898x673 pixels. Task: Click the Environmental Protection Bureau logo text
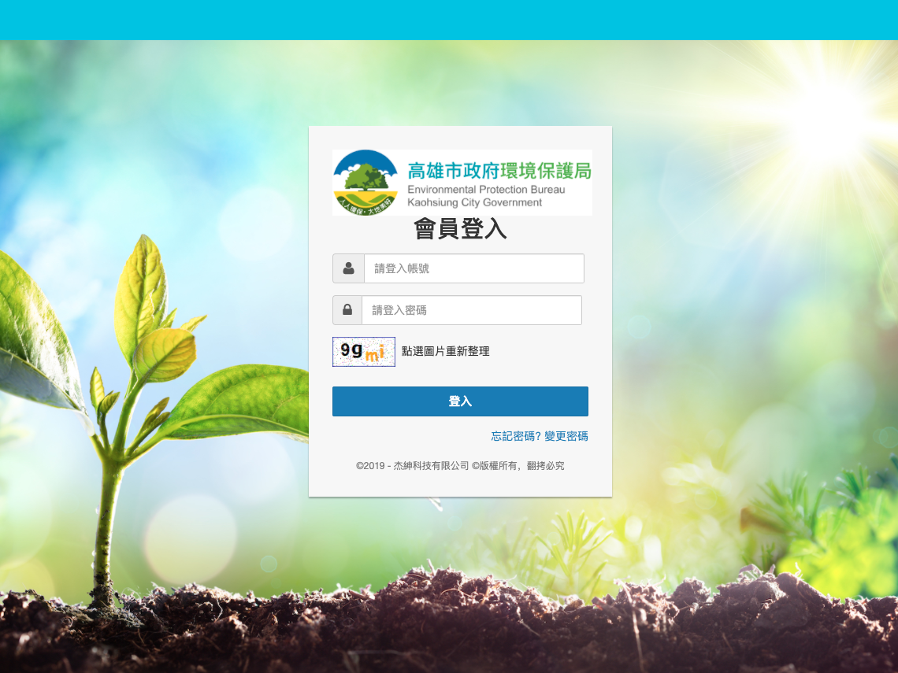(486, 190)
